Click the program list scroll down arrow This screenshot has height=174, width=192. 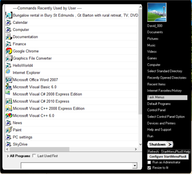[140, 144]
